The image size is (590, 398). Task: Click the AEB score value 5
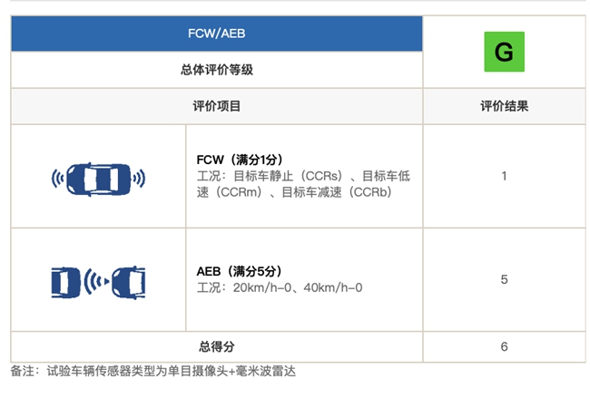[504, 279]
